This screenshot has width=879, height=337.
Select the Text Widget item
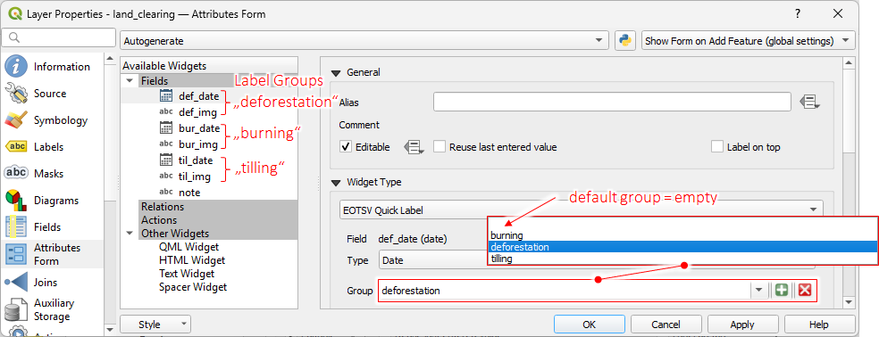click(187, 274)
